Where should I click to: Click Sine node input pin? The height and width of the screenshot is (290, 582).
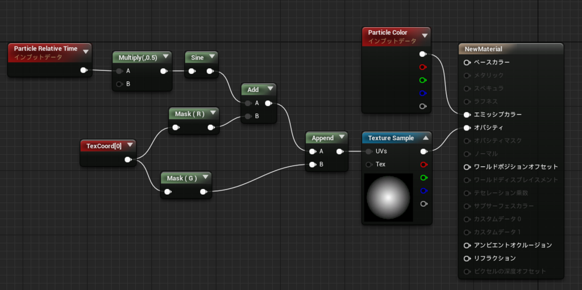click(x=192, y=71)
